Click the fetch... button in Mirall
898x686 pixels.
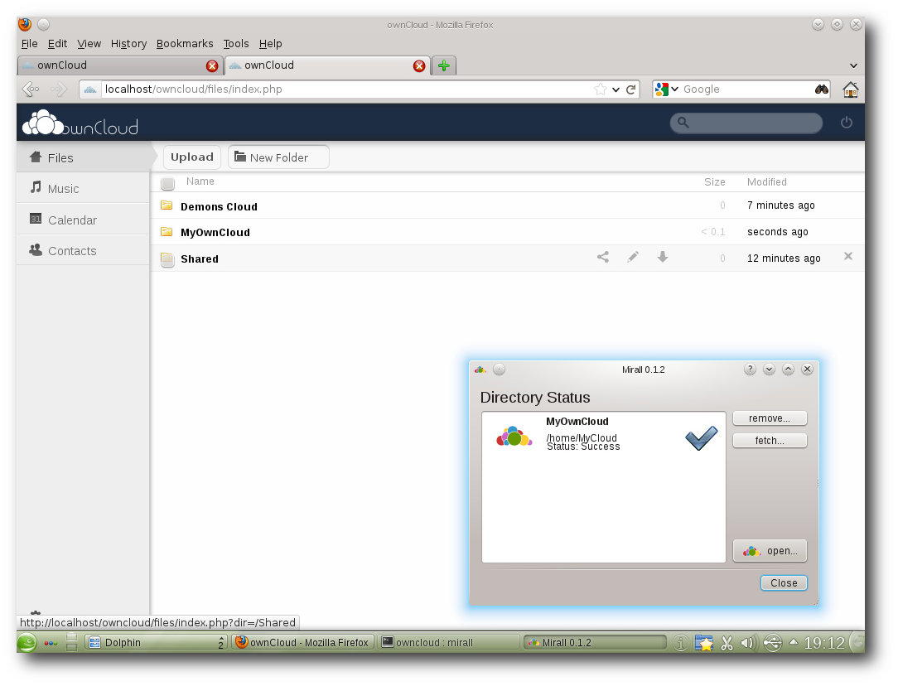[770, 441]
